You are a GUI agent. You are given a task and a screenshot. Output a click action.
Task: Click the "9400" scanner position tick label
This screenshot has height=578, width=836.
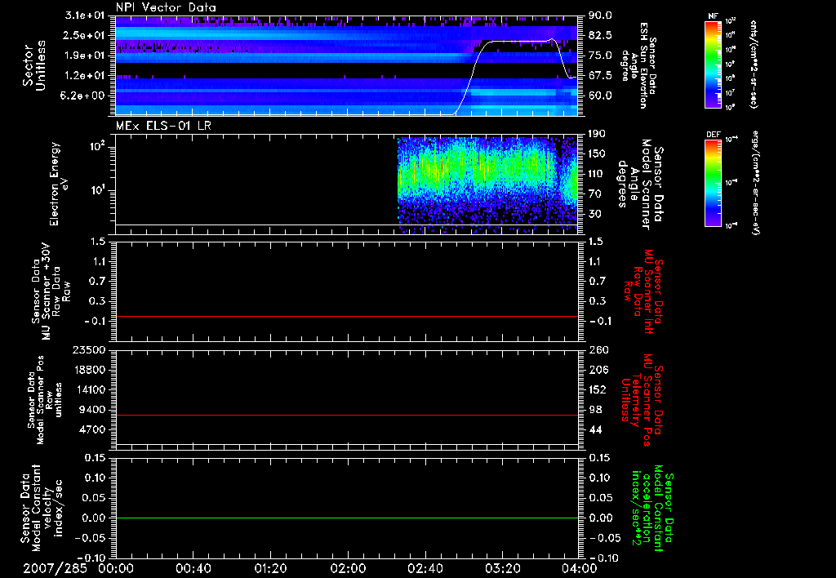coord(91,410)
